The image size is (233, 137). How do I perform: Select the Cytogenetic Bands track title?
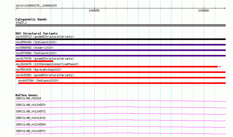pyautogui.click(x=31, y=19)
